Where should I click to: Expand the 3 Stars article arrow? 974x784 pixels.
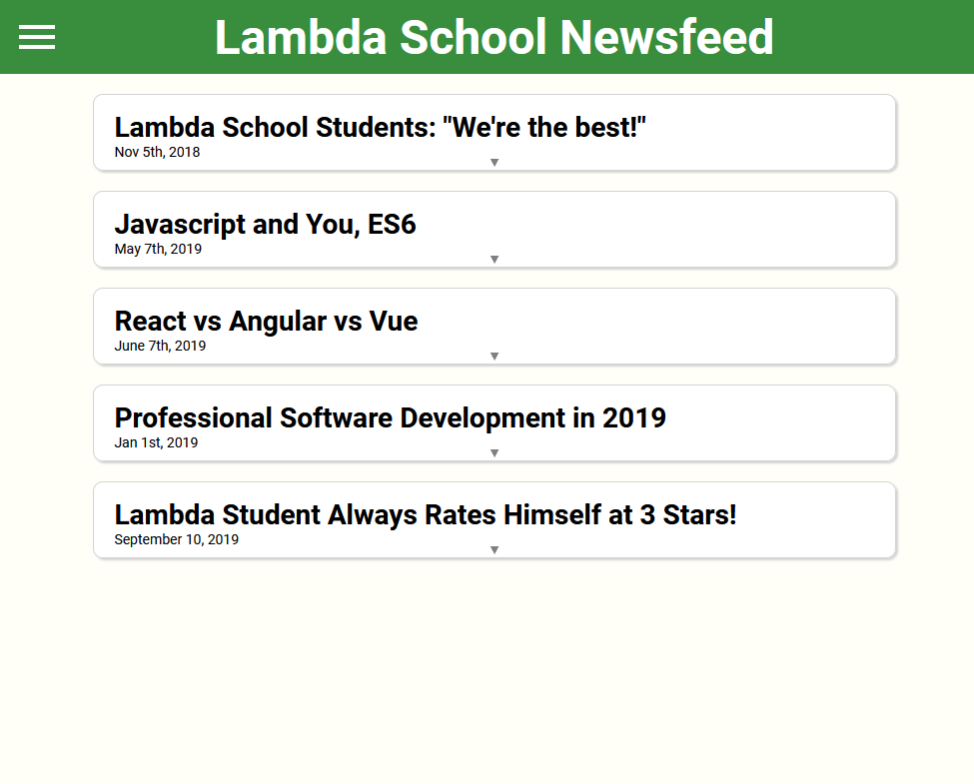tap(494, 549)
